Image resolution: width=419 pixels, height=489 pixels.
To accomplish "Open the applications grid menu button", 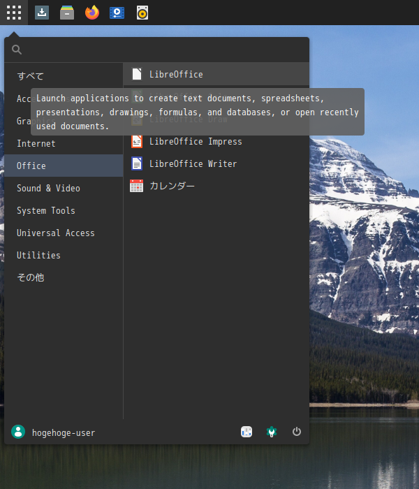I will [14, 13].
